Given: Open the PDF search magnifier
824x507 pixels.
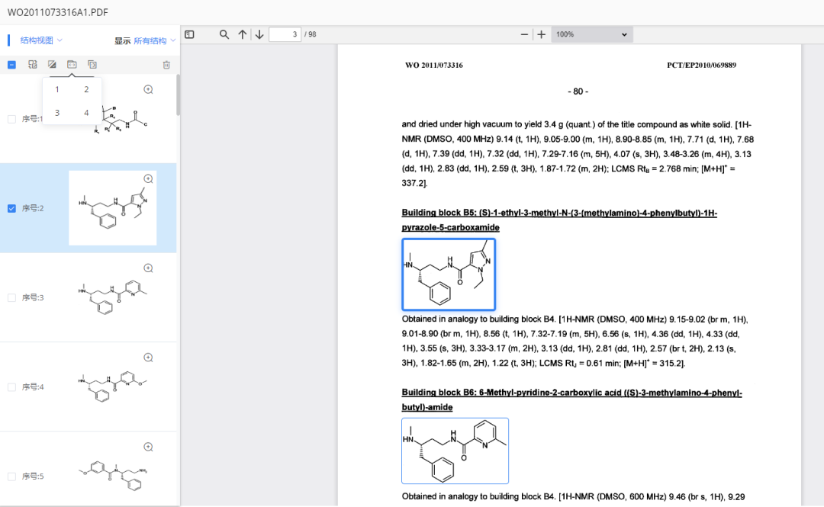Looking at the screenshot, I should tap(224, 34).
